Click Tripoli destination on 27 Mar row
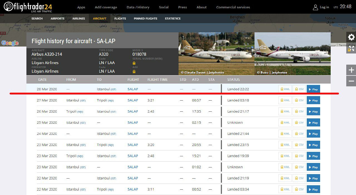Screen dimensions: 356x195 (105, 100)
